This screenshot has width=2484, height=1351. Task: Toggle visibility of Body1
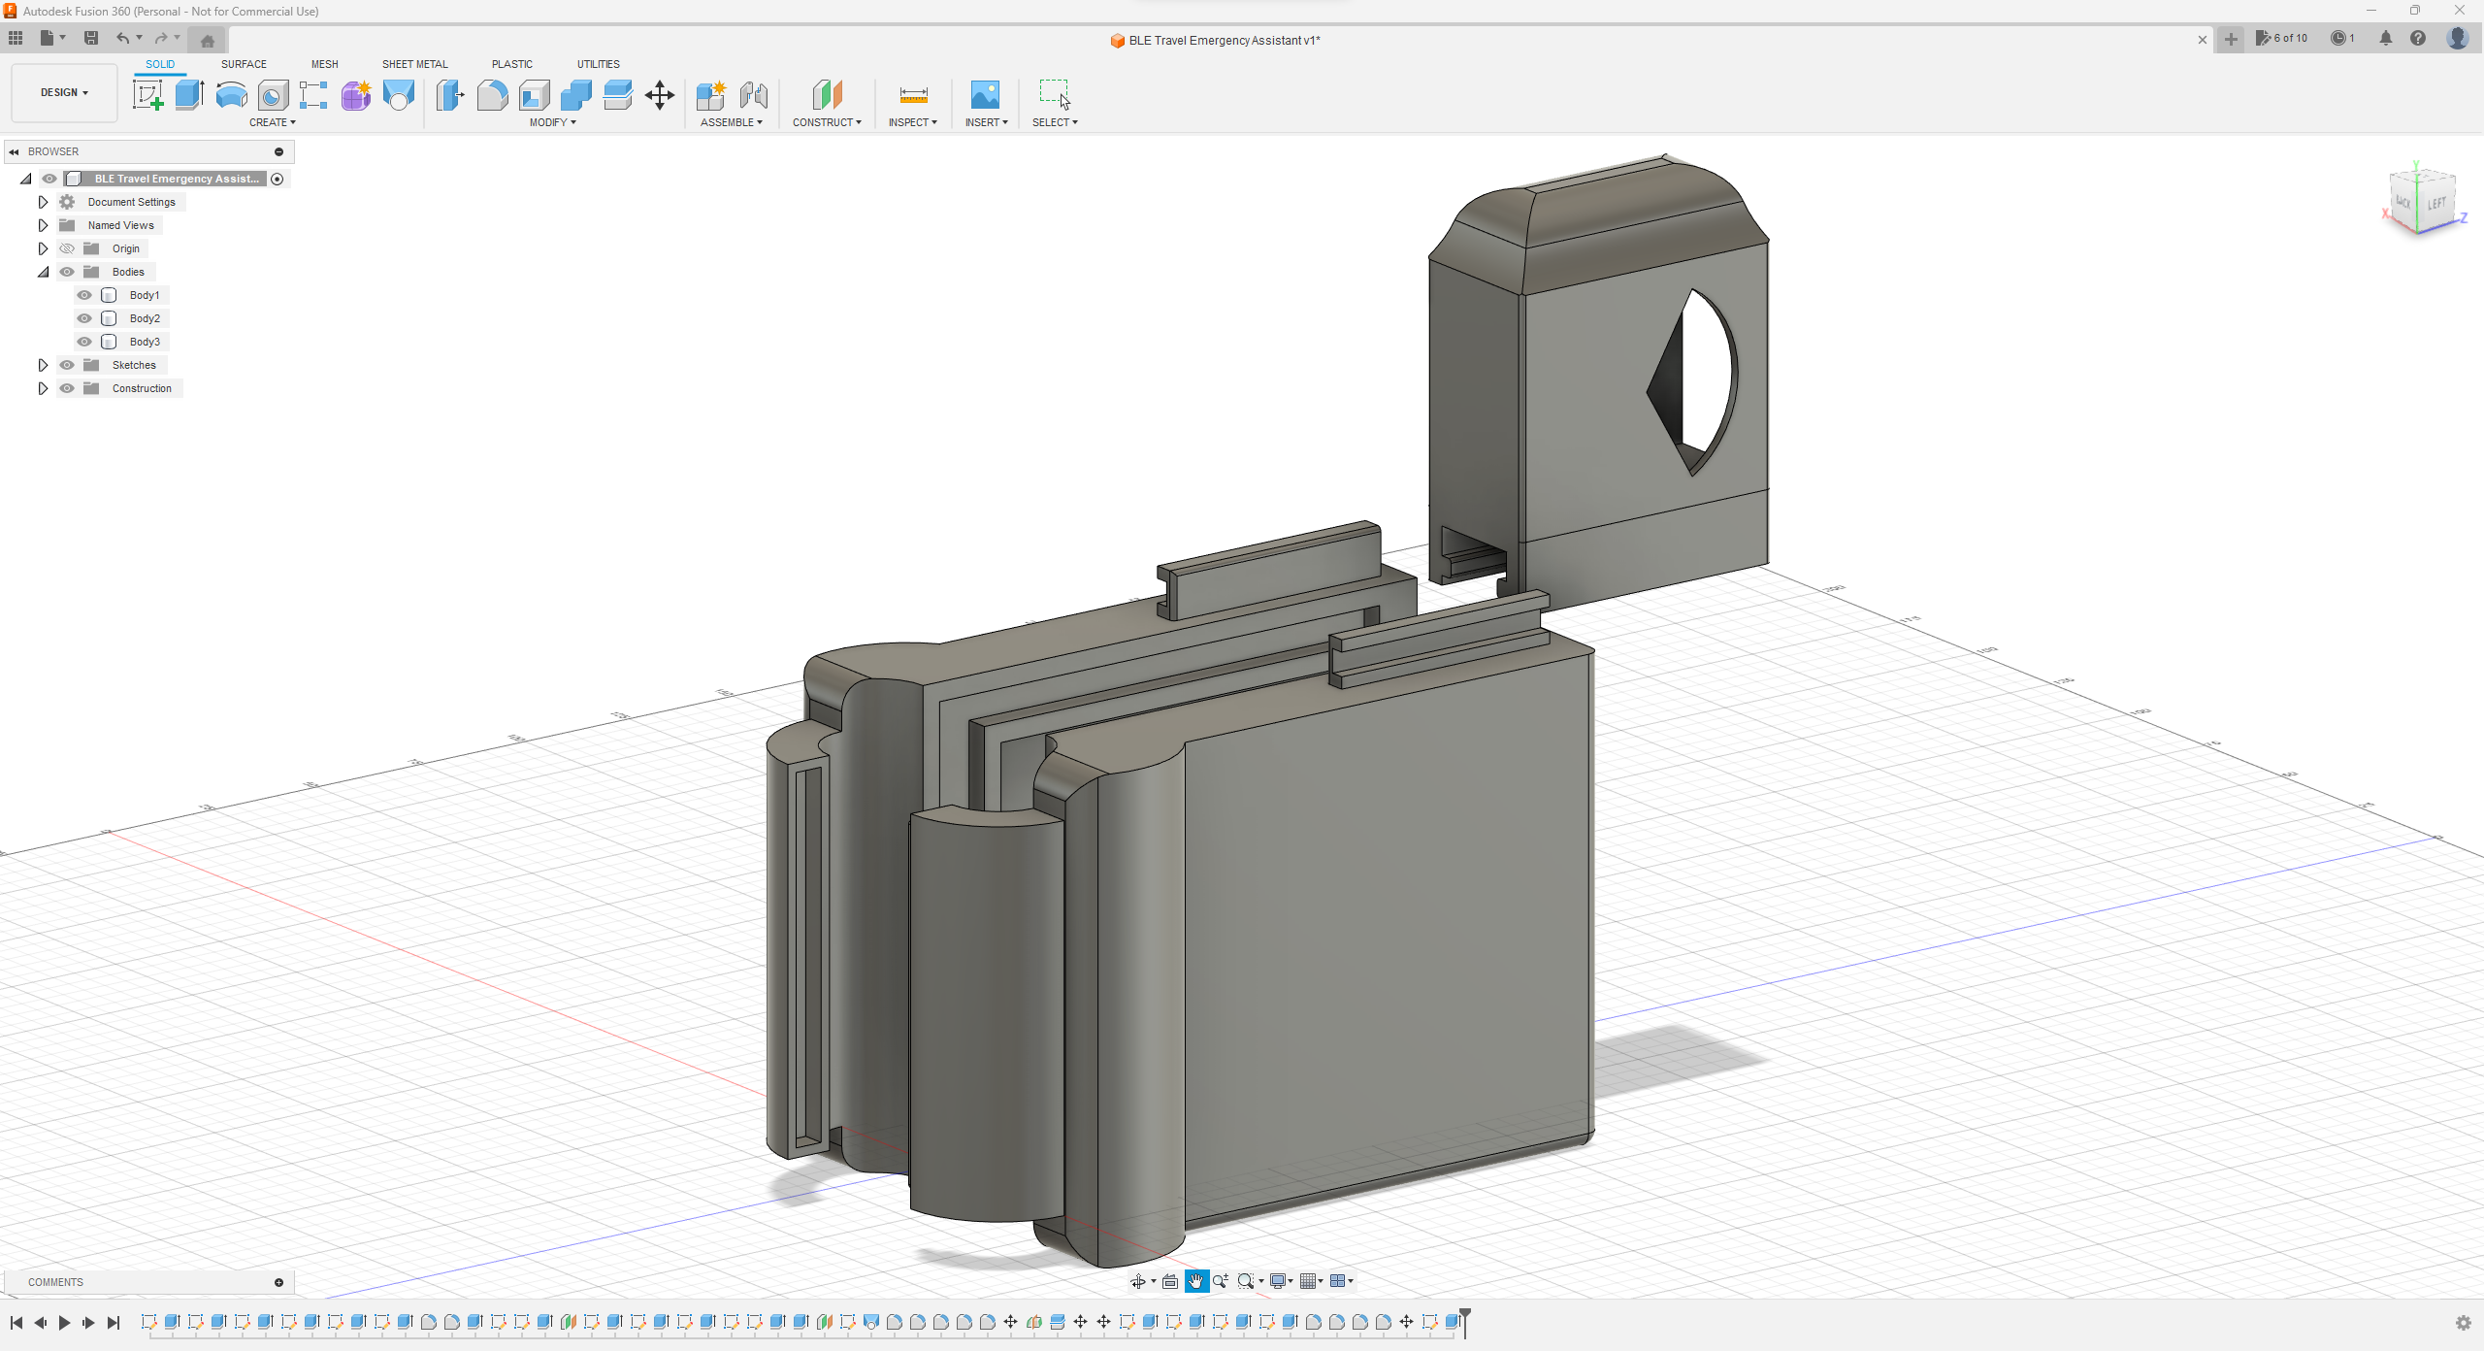(84, 294)
